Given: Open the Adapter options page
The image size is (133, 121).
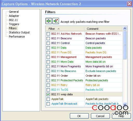Looking at the screenshot, I should (x=14, y=16).
